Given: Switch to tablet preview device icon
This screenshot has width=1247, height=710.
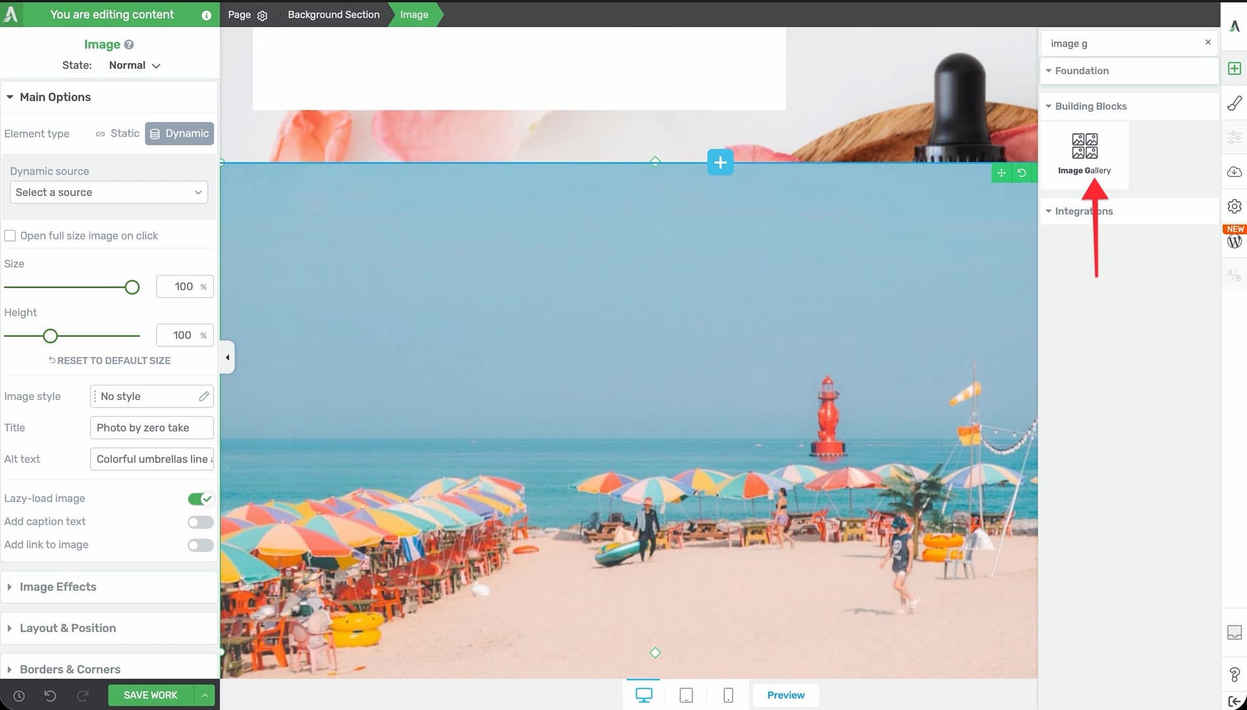Looking at the screenshot, I should [685, 695].
